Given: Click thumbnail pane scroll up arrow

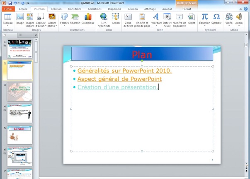Looking at the screenshot, I should tap(36, 40).
